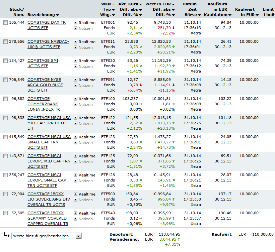
Task: Open COMSTAGE MSCI USA SMALL CAP link
Action: click(x=49, y=142)
